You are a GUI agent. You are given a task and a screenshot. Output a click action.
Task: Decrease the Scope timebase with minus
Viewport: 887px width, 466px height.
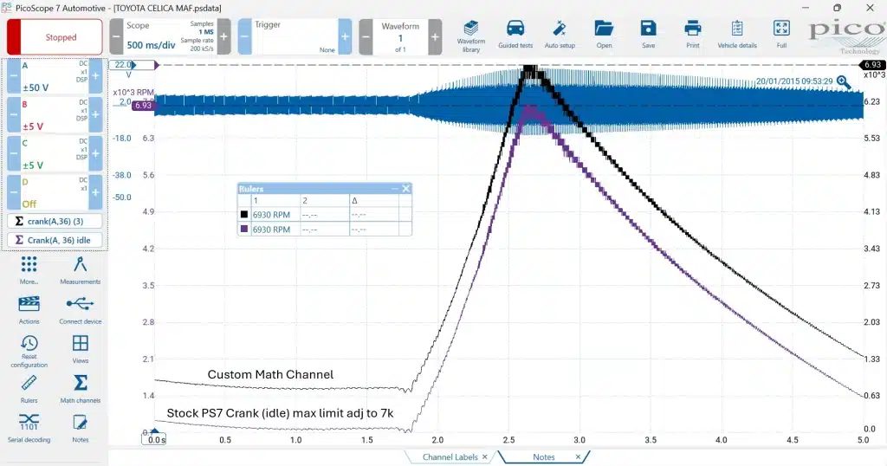point(116,36)
